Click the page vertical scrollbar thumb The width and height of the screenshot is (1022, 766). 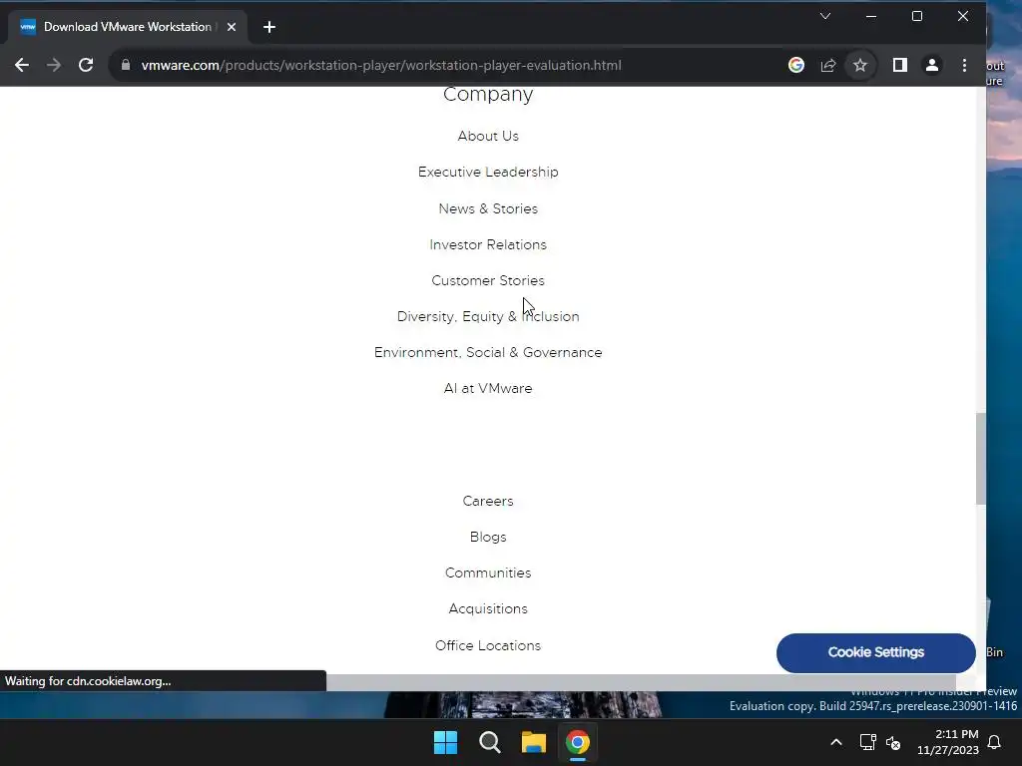click(x=980, y=459)
